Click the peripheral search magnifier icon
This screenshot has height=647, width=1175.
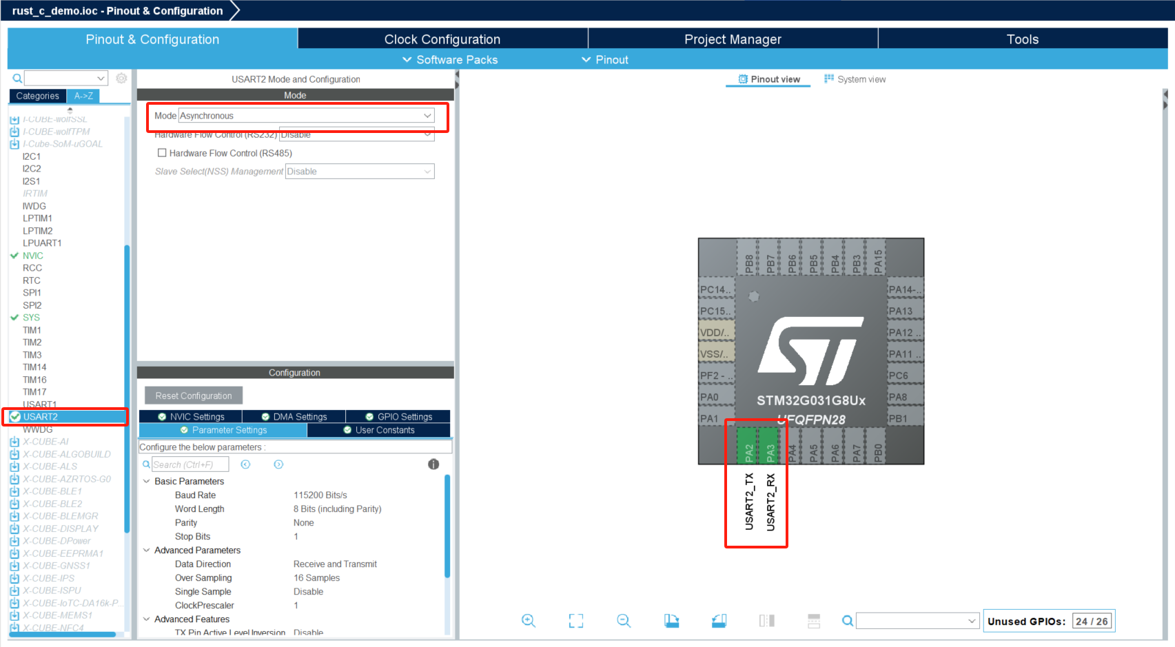(x=17, y=79)
